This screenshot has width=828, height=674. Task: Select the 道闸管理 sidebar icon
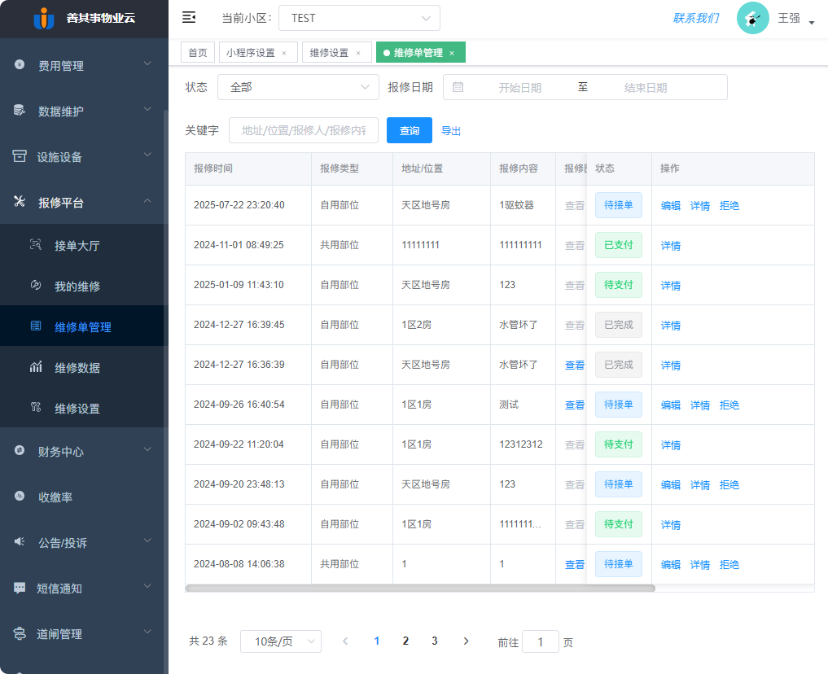(x=18, y=634)
